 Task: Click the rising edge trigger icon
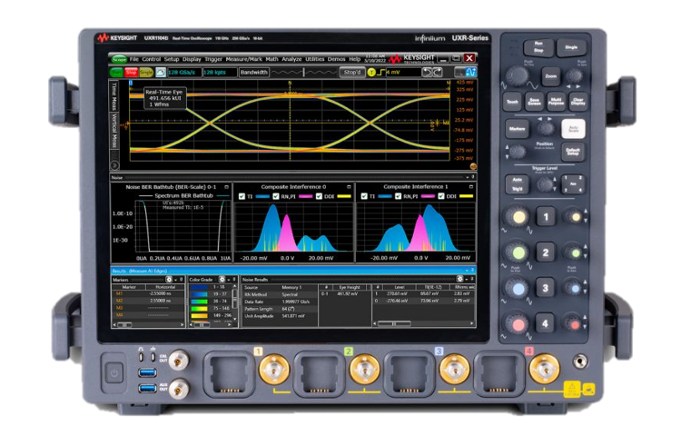[x=380, y=72]
